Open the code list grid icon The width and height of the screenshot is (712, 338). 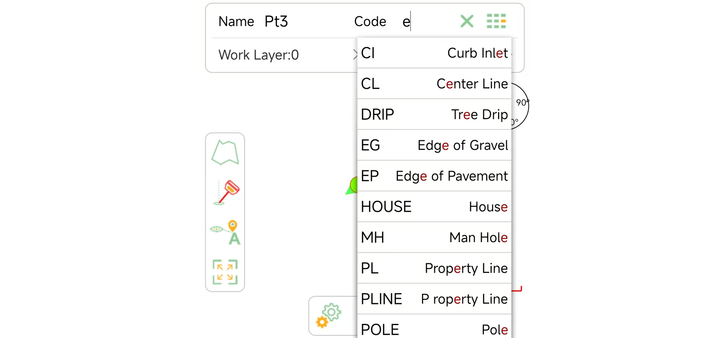[496, 21]
